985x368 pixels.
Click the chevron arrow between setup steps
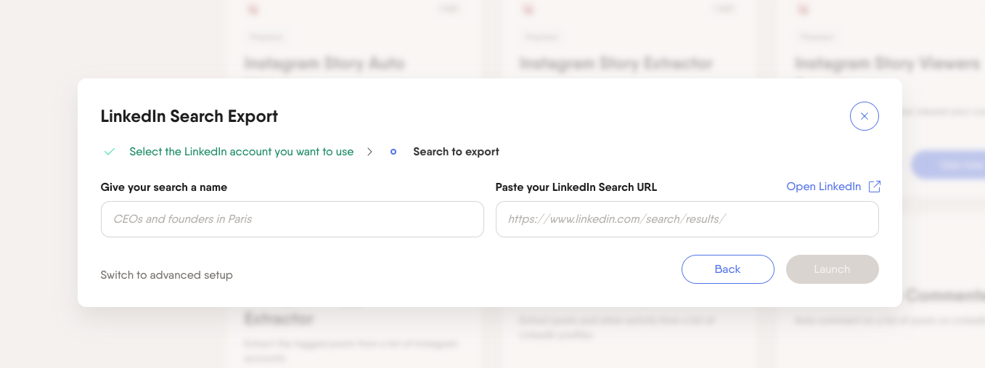tap(369, 152)
